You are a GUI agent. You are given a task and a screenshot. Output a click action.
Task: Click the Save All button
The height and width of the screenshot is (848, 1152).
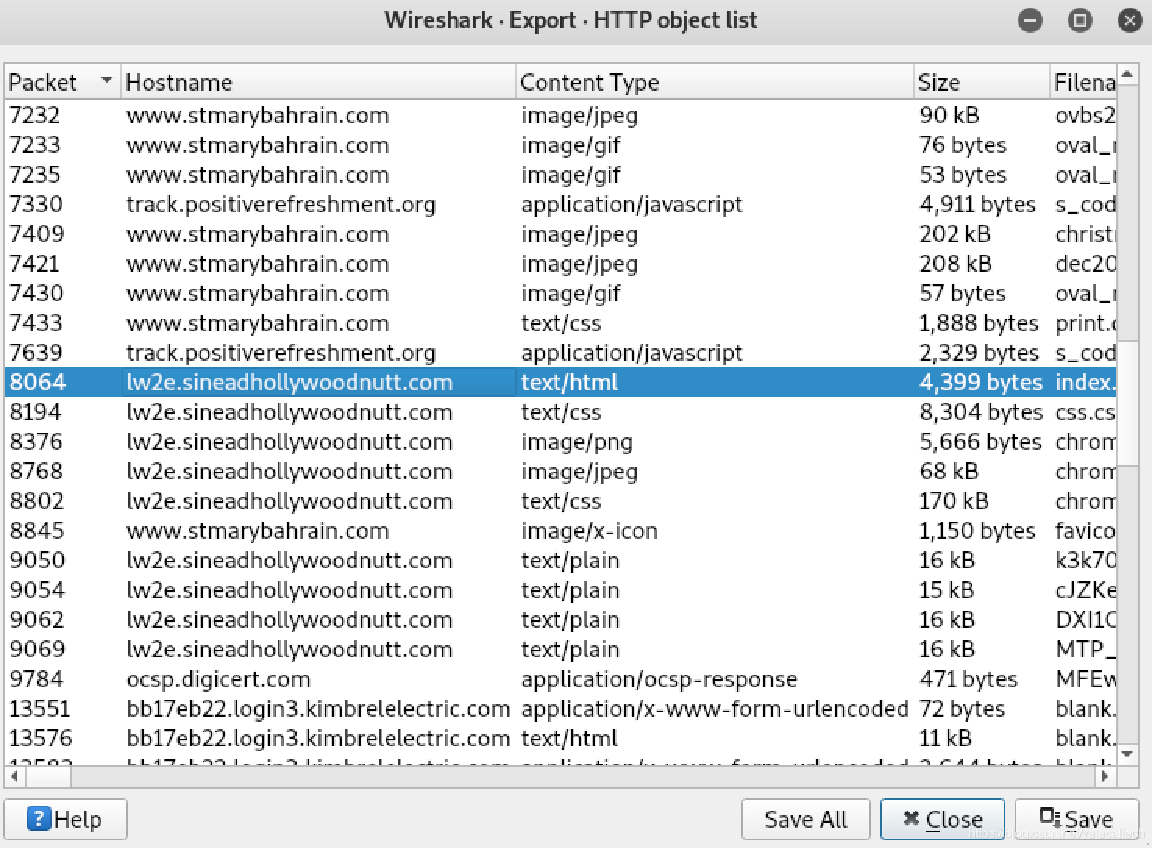coord(805,819)
